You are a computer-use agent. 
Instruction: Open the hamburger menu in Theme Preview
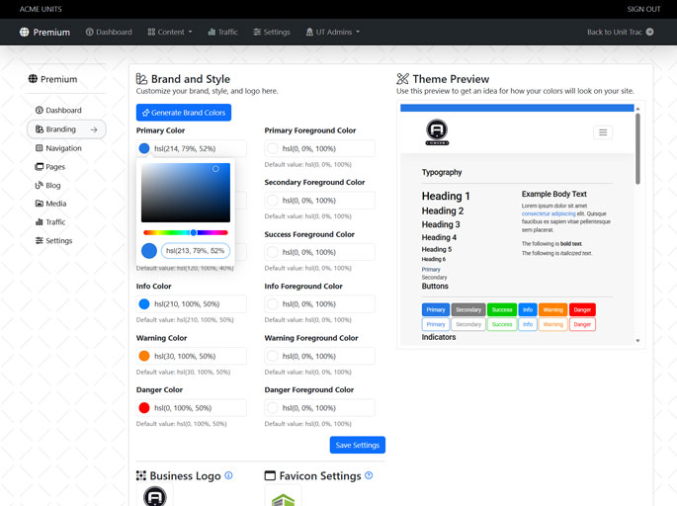tap(603, 132)
